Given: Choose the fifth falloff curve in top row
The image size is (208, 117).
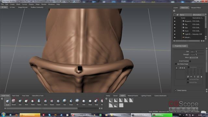Looking at the screenshot, I should 131,100.
